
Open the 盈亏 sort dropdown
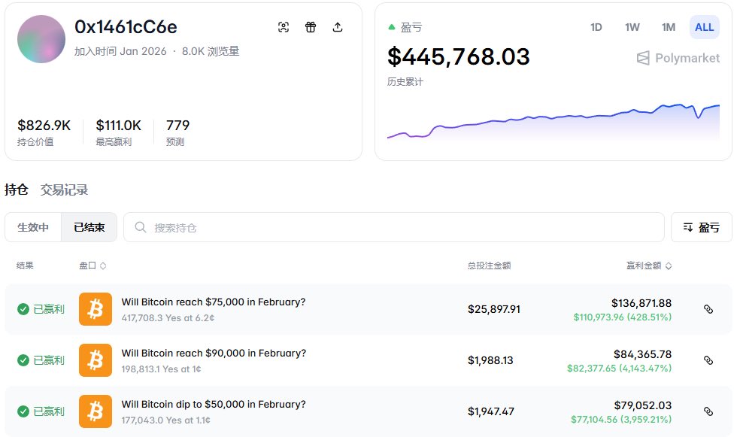pyautogui.click(x=702, y=227)
